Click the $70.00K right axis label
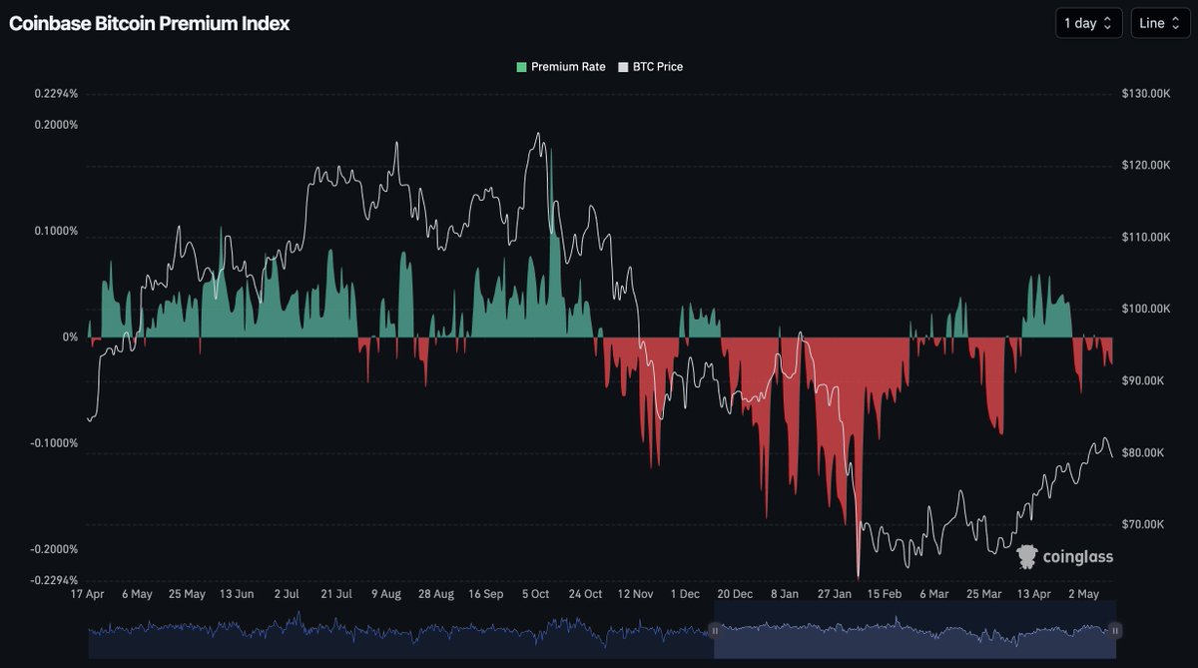Image resolution: width=1198 pixels, height=668 pixels. (x=1142, y=525)
